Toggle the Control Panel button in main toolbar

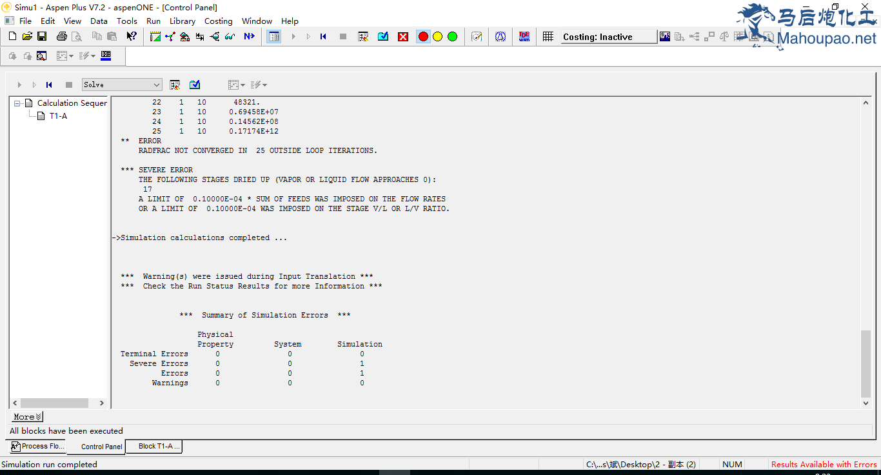pyautogui.click(x=274, y=37)
